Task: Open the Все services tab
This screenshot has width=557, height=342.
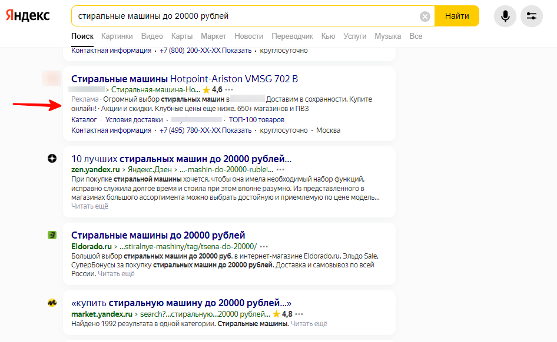Action: pos(416,36)
